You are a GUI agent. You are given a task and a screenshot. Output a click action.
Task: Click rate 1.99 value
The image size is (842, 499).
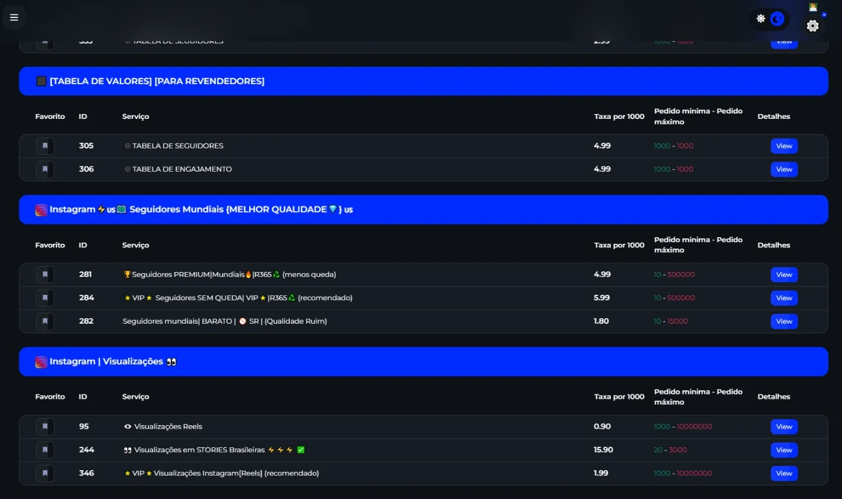pos(601,473)
